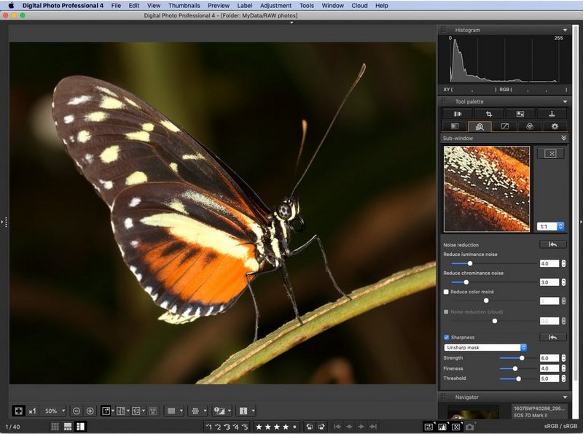Open the Dust Delete/Copy Stamp tool
Screen dimensions: 583x434
tap(552, 113)
